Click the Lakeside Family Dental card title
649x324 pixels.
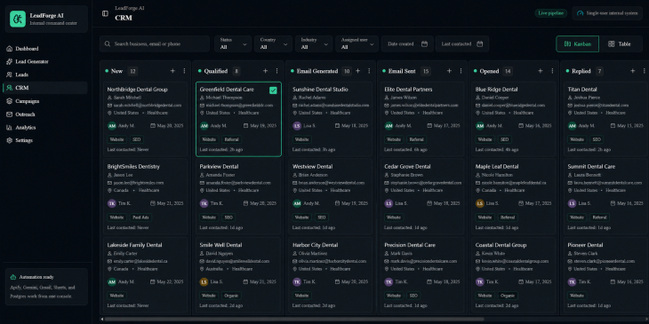(x=134, y=245)
